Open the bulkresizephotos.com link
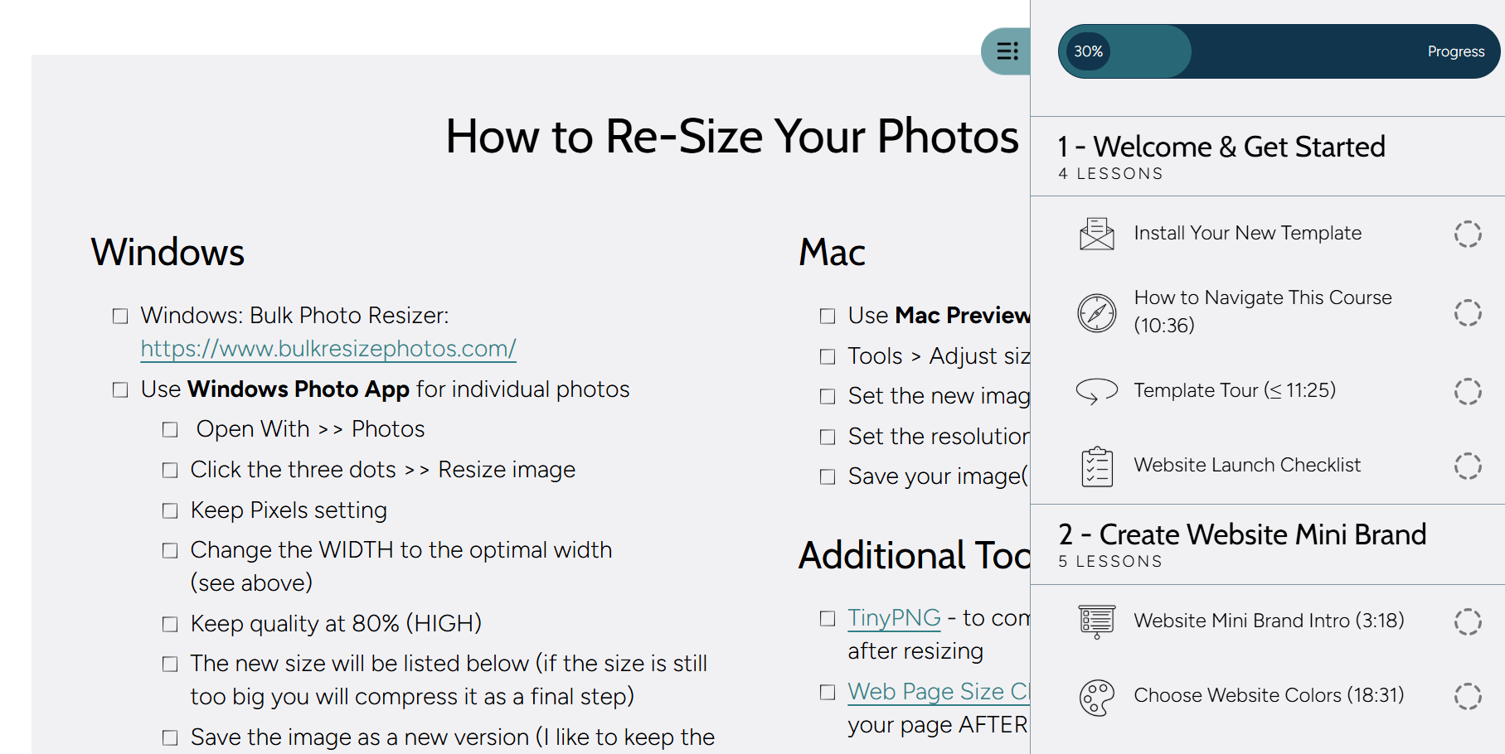The height and width of the screenshot is (754, 1505). pos(328,349)
